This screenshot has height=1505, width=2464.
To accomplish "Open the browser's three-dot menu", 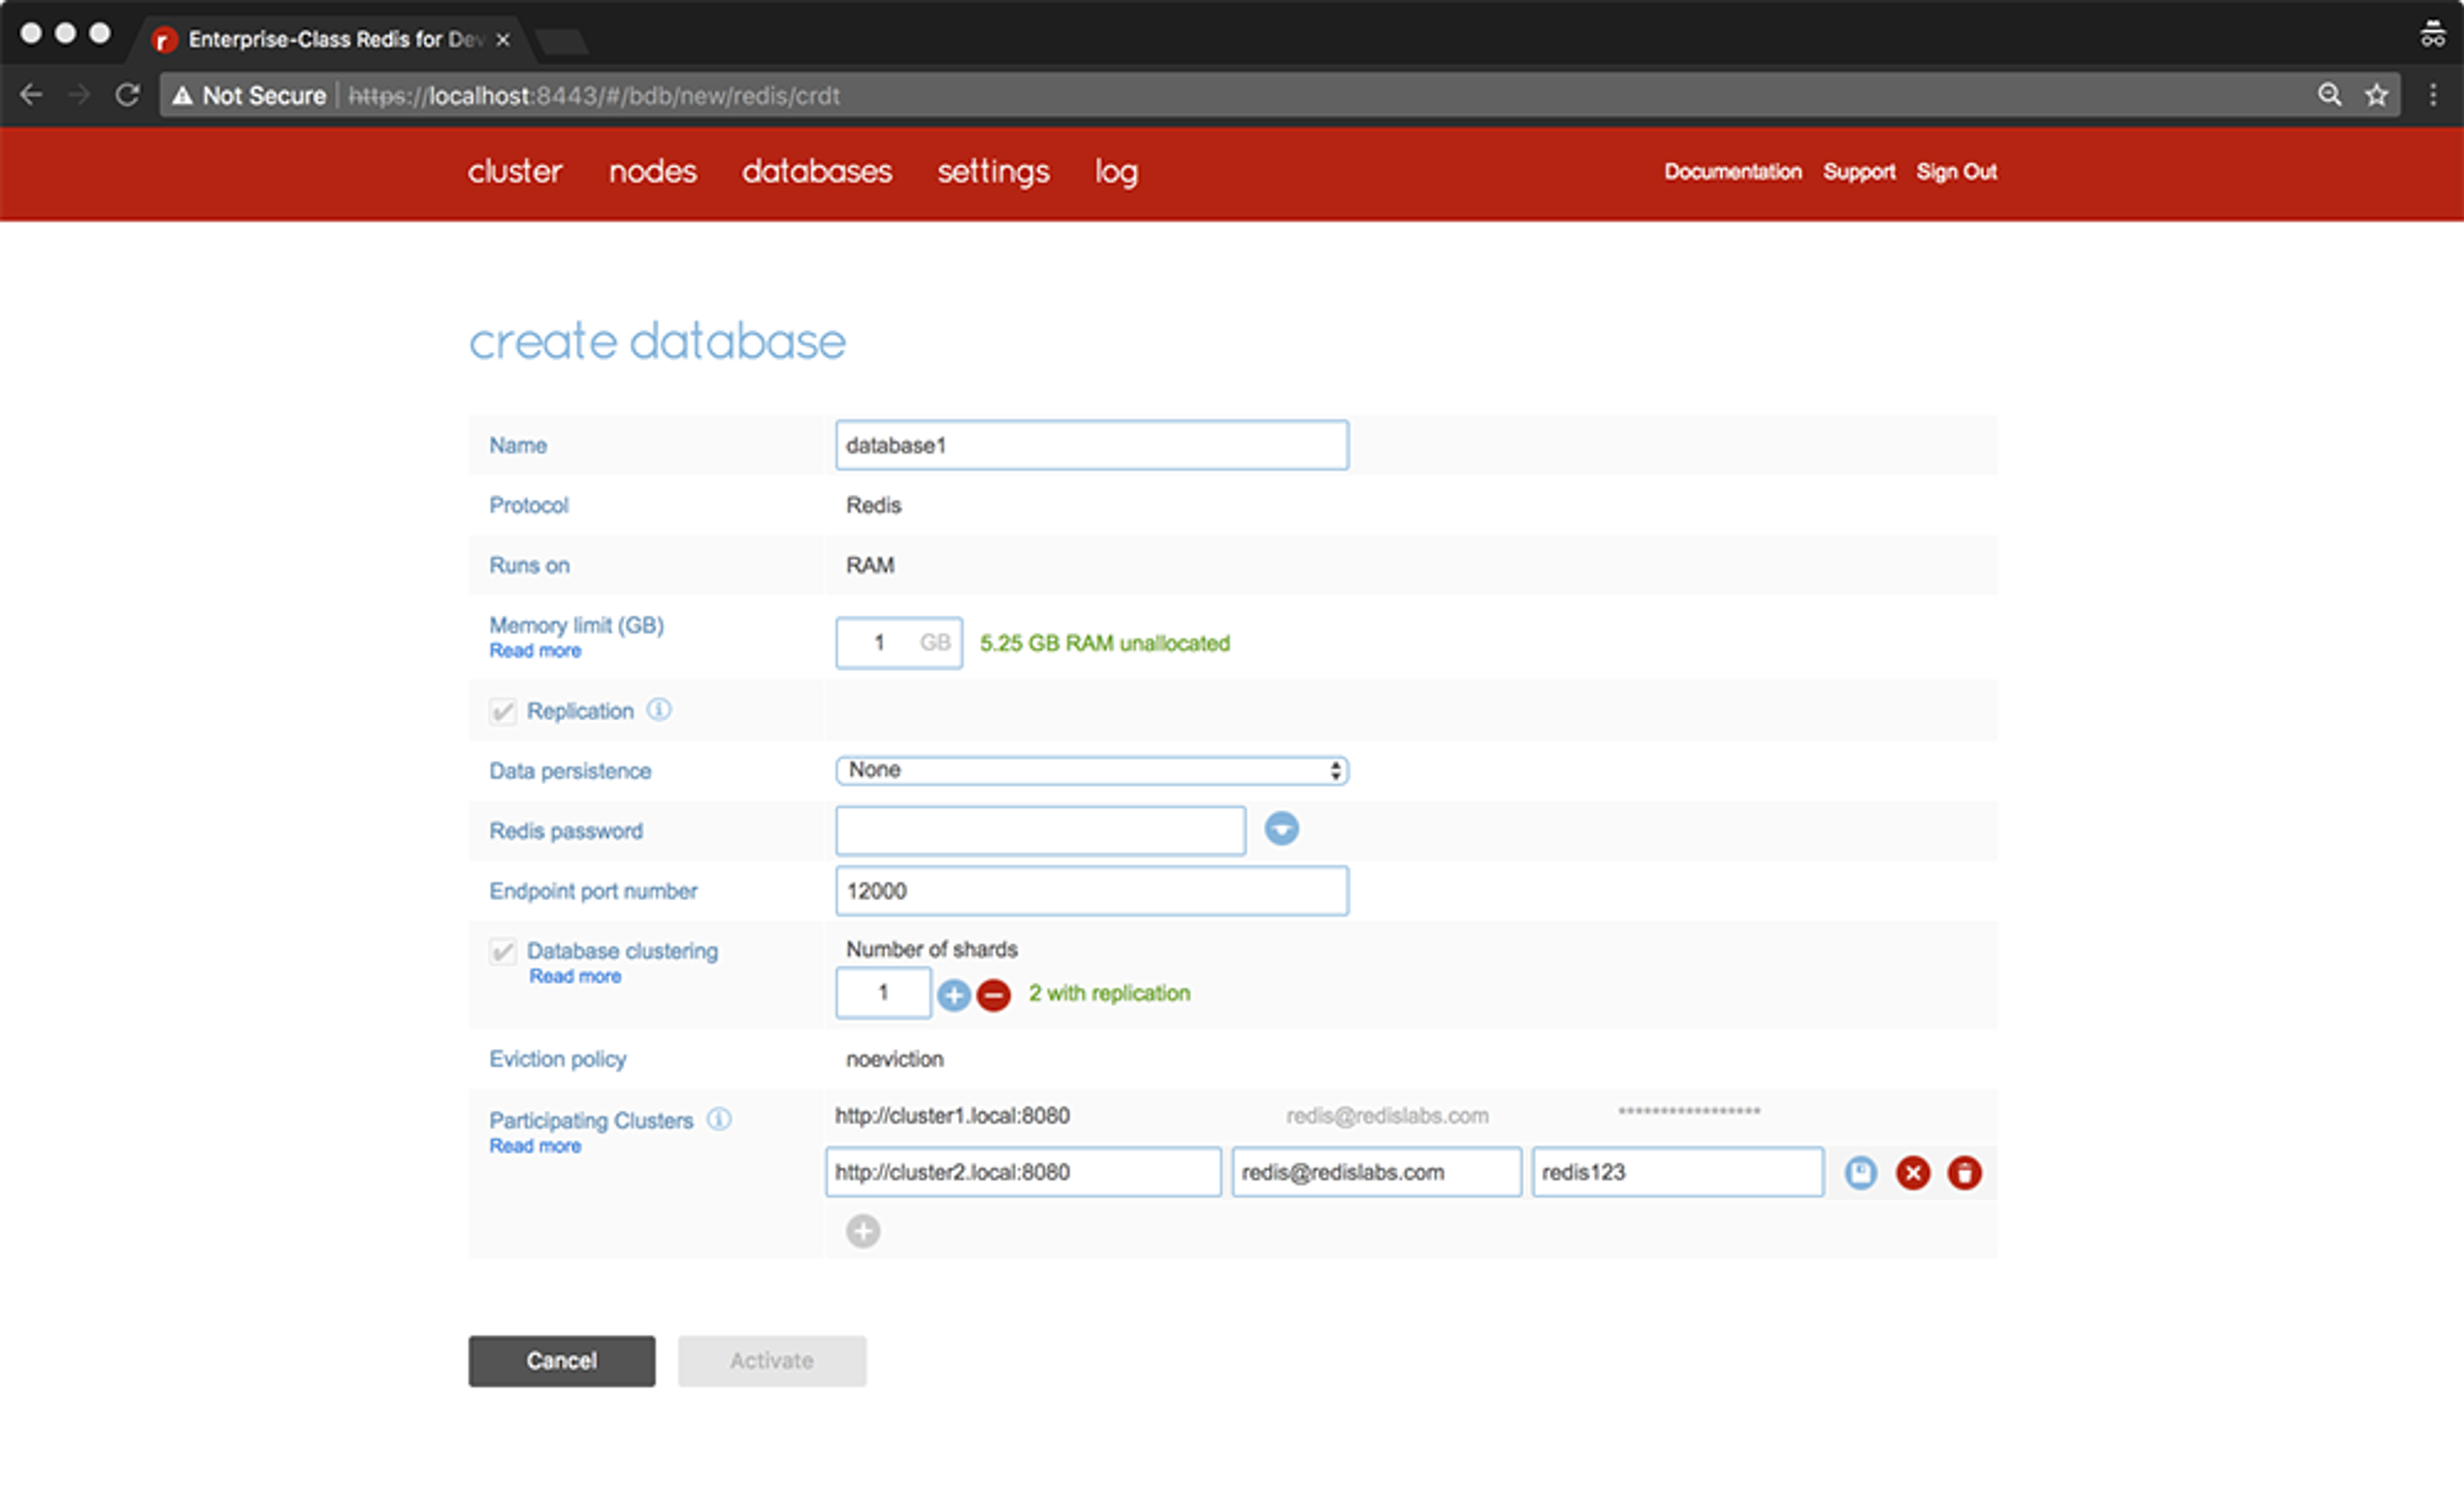I will pos(2433,95).
